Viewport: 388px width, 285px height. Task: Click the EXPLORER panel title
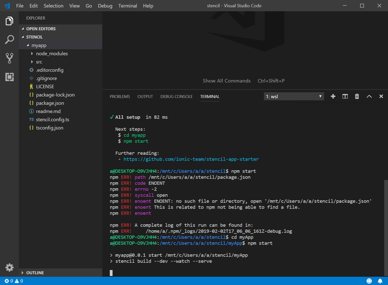(x=36, y=18)
